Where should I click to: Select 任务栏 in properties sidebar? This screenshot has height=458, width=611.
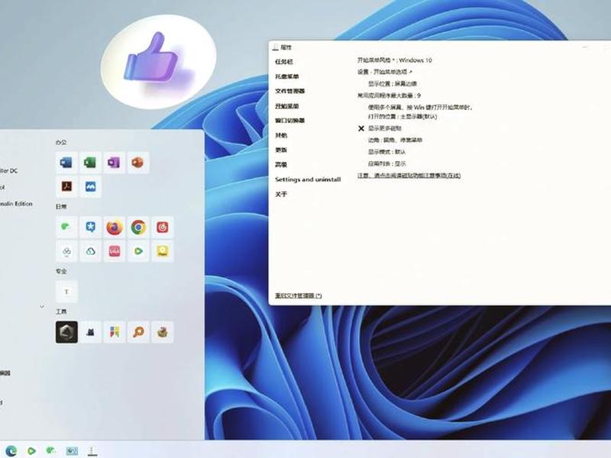(x=283, y=62)
